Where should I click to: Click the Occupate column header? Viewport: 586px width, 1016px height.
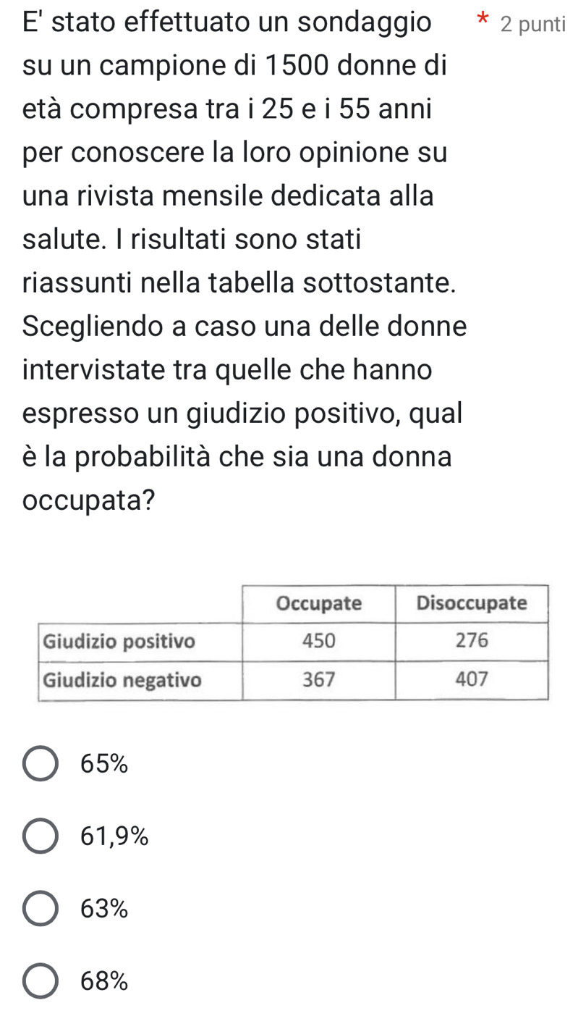(x=318, y=604)
